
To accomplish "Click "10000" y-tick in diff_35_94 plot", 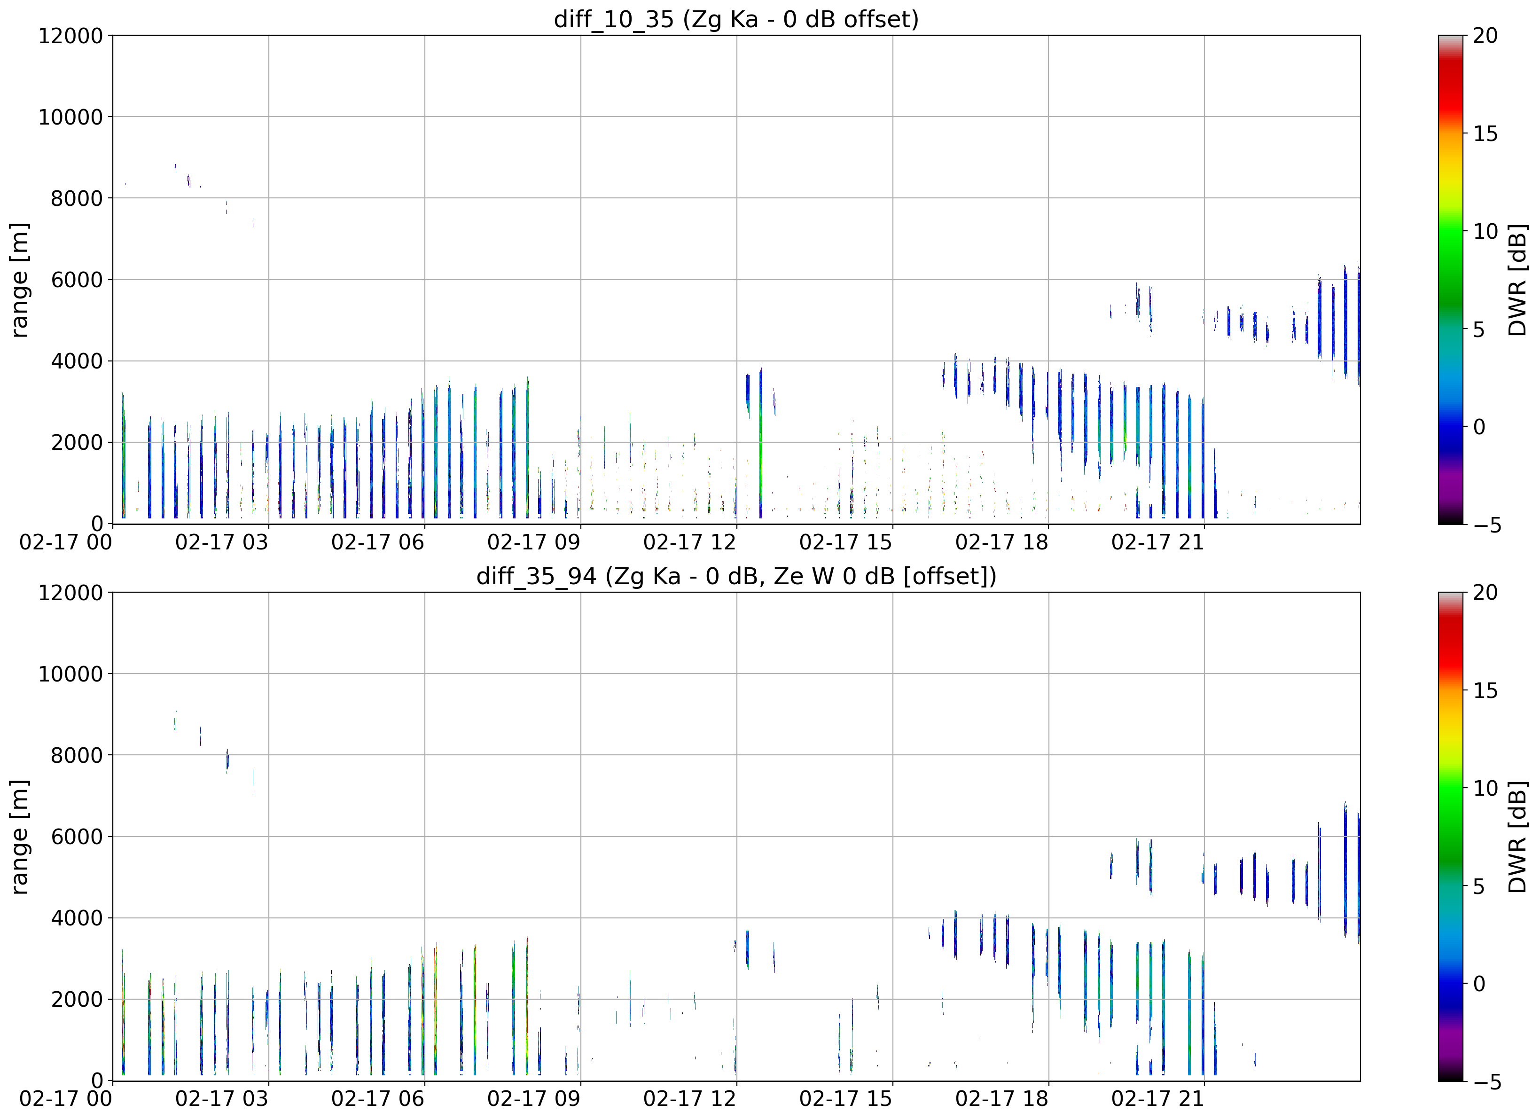I will (70, 674).
